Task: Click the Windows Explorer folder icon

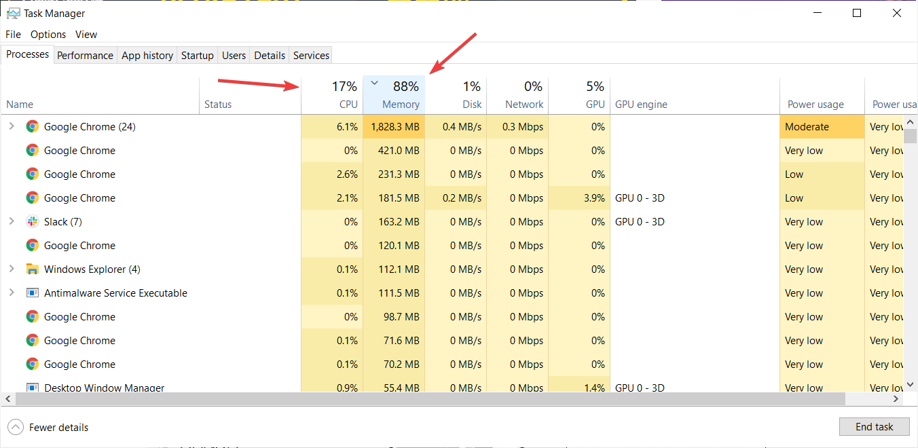Action: click(32, 269)
